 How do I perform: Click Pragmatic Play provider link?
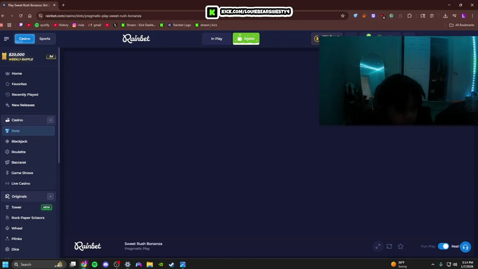pyautogui.click(x=137, y=249)
